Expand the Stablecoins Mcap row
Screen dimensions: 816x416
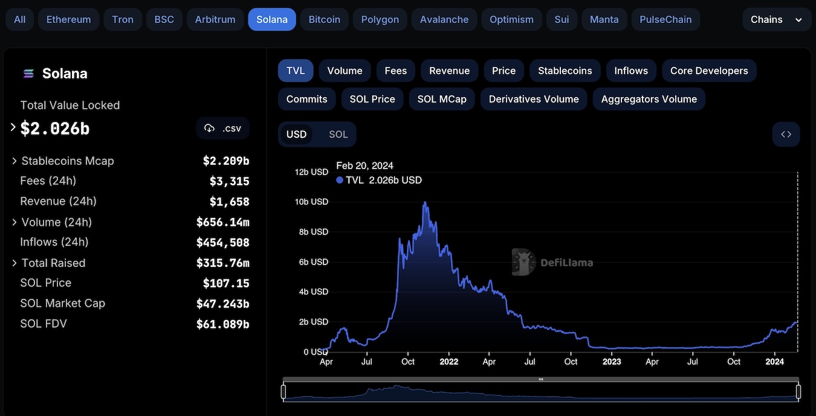point(15,161)
